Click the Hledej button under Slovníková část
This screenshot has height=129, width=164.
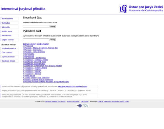52,26
